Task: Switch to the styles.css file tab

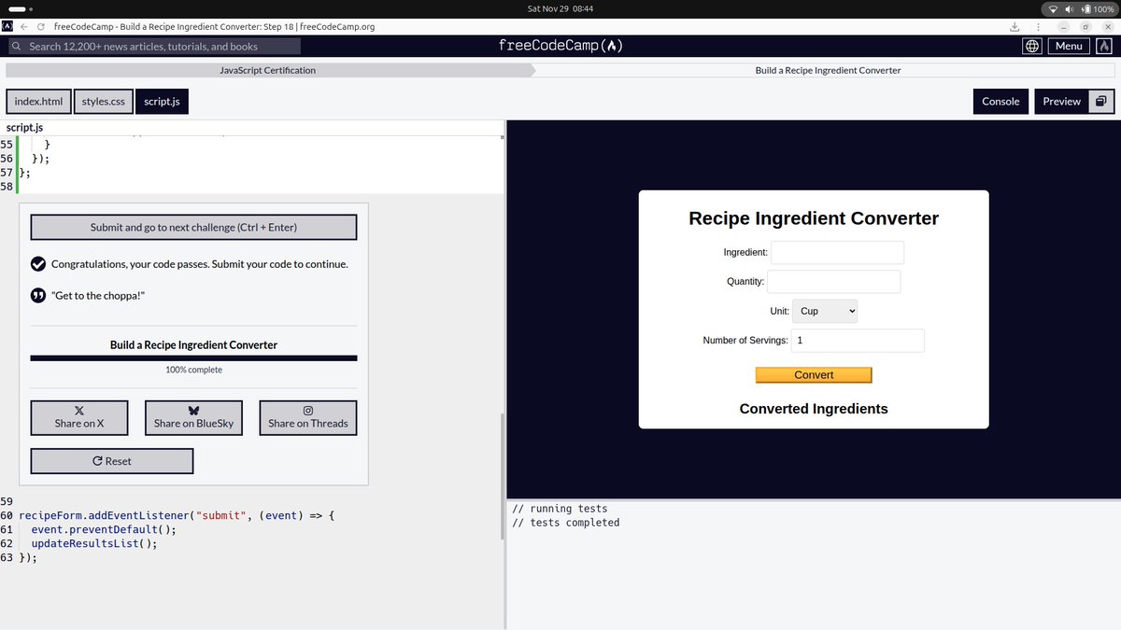Action: tap(103, 101)
